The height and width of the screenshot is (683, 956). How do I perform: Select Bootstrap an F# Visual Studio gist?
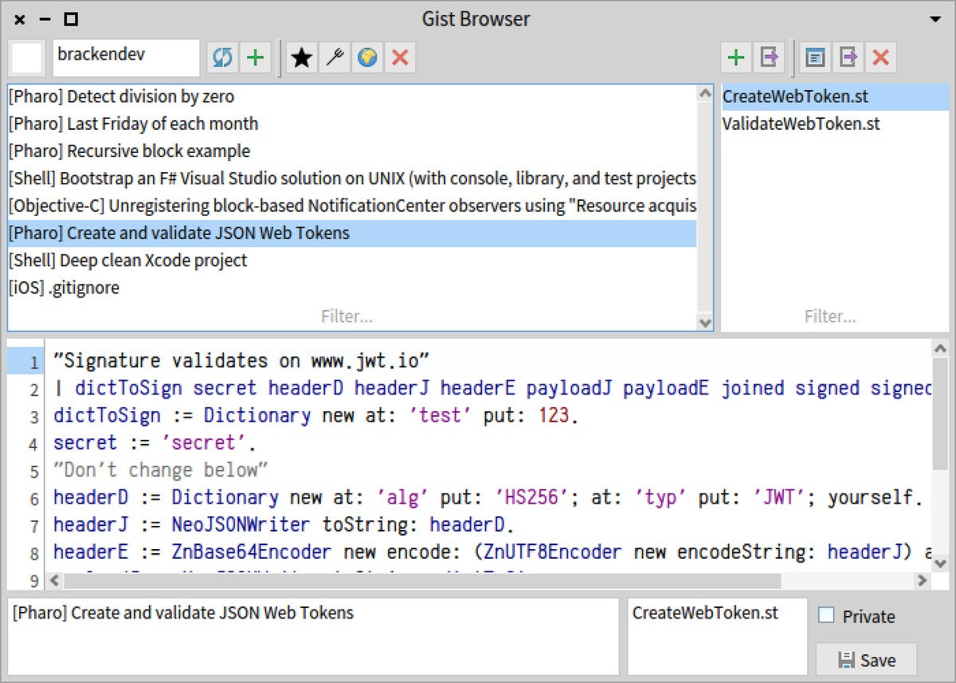pos(351,179)
